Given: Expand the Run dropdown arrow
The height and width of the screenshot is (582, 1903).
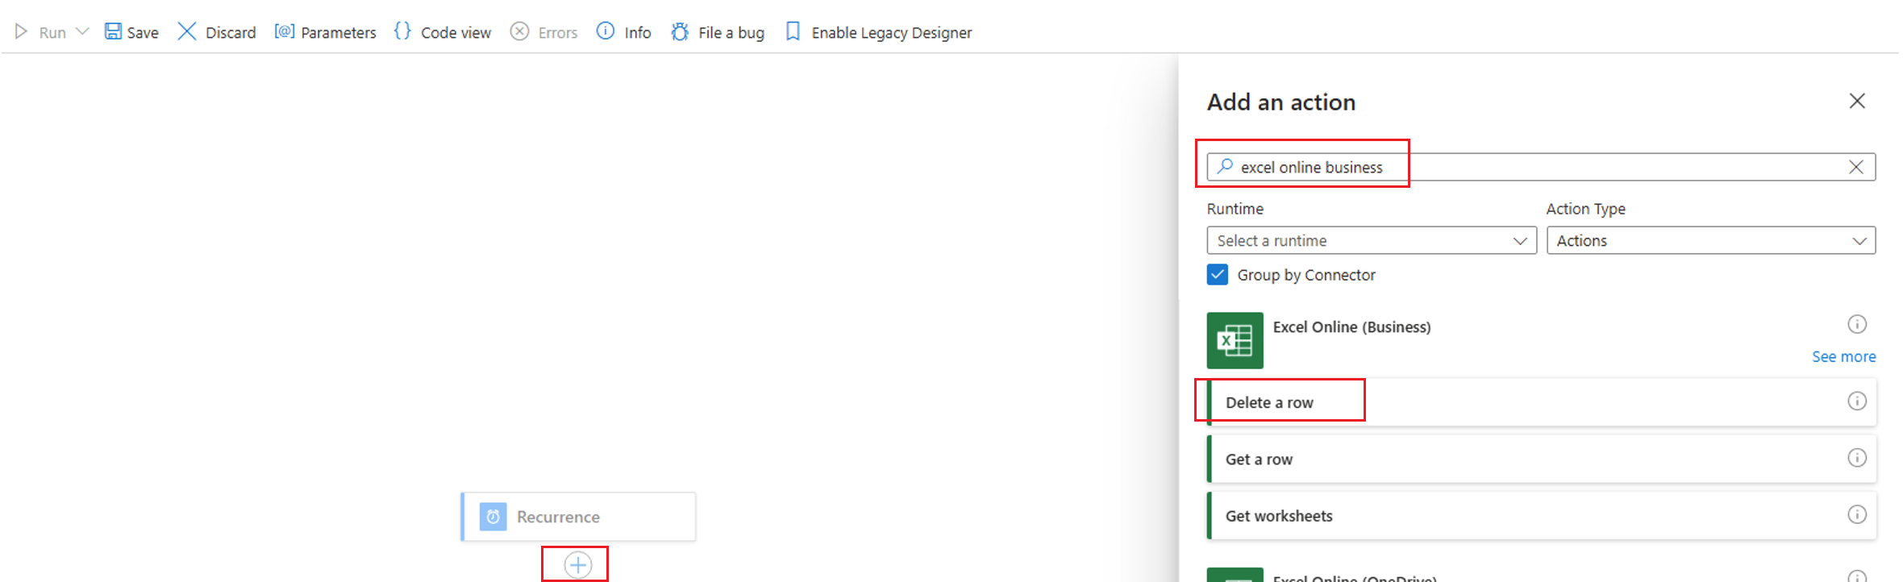Looking at the screenshot, I should (x=81, y=31).
